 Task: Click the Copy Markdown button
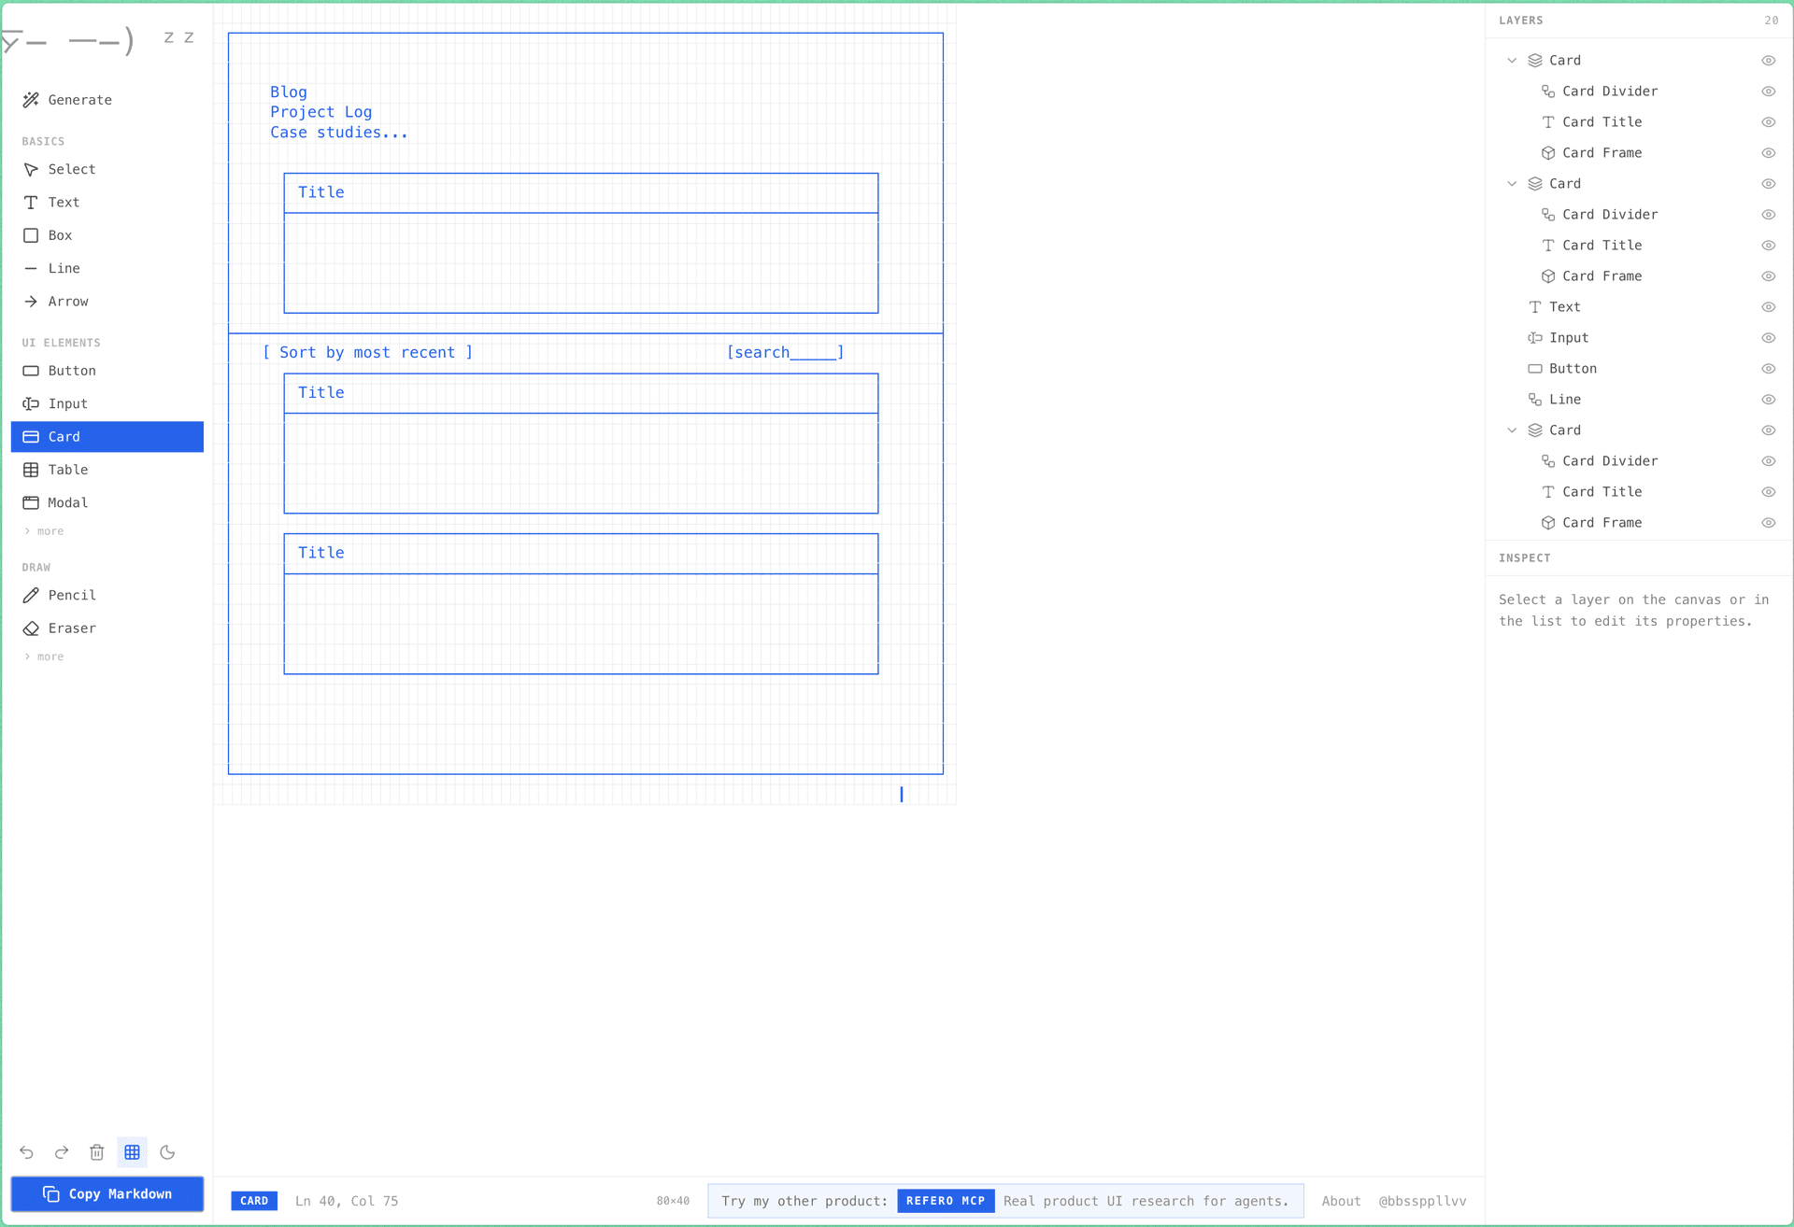coord(107,1193)
